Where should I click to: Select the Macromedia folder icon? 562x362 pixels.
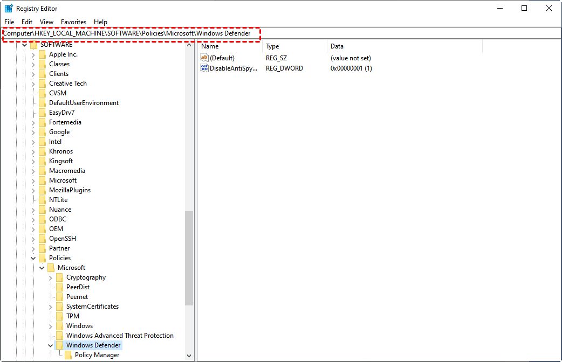[x=42, y=170]
